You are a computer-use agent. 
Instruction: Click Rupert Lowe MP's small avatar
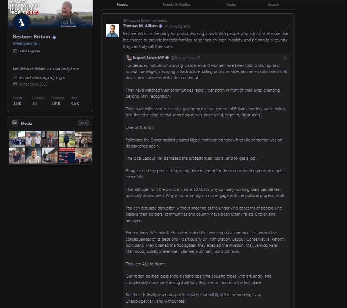[x=128, y=57]
